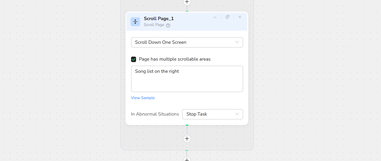Image resolution: width=381 pixels, height=161 pixels.
Task: Click the View Sample link
Action: coord(143,98)
